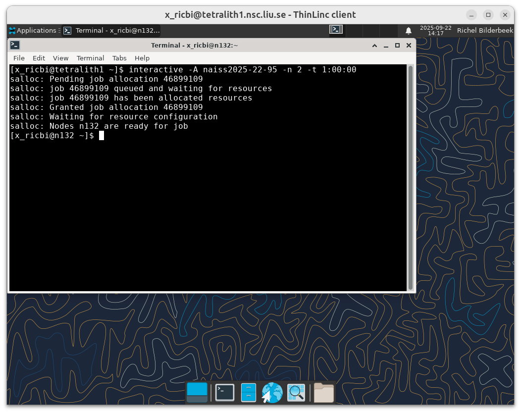Screen dimensions: 521x413
Task: Open the Edit menu
Action: coord(39,58)
